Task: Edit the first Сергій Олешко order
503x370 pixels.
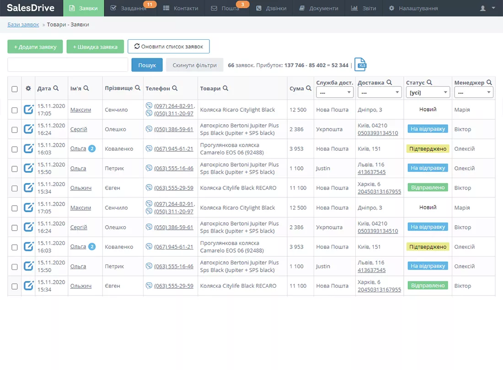Action: pos(28,129)
